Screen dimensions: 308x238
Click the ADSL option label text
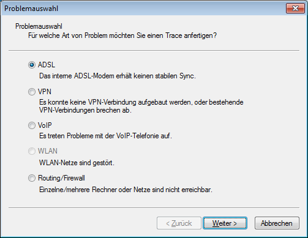coord(47,65)
